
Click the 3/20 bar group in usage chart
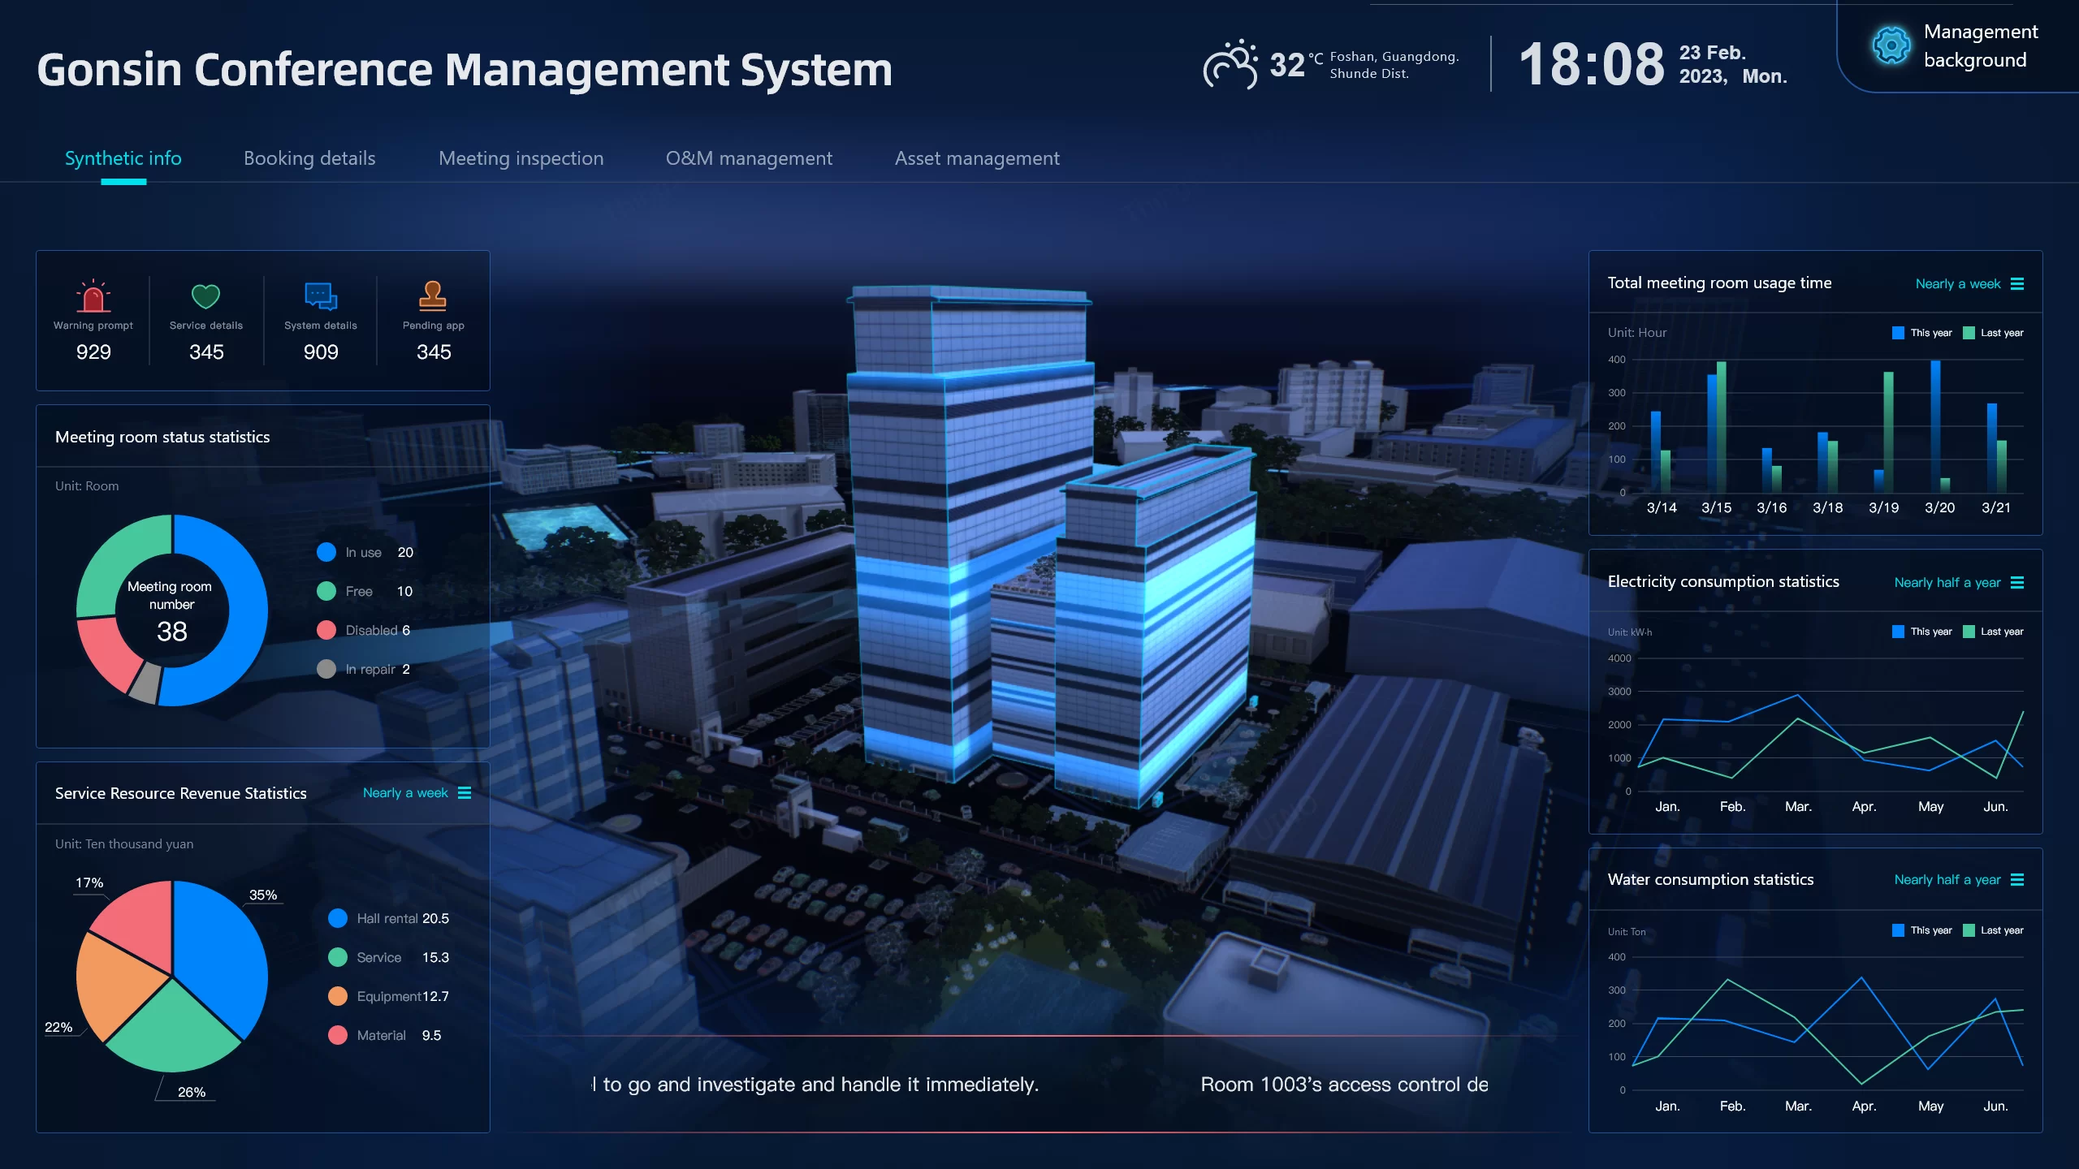(x=1940, y=426)
